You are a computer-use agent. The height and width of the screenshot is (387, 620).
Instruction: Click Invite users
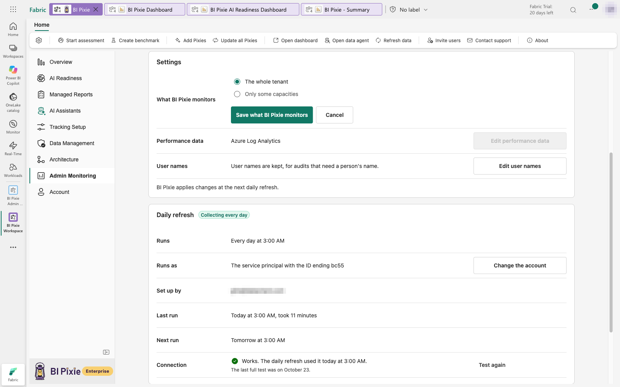[444, 40]
